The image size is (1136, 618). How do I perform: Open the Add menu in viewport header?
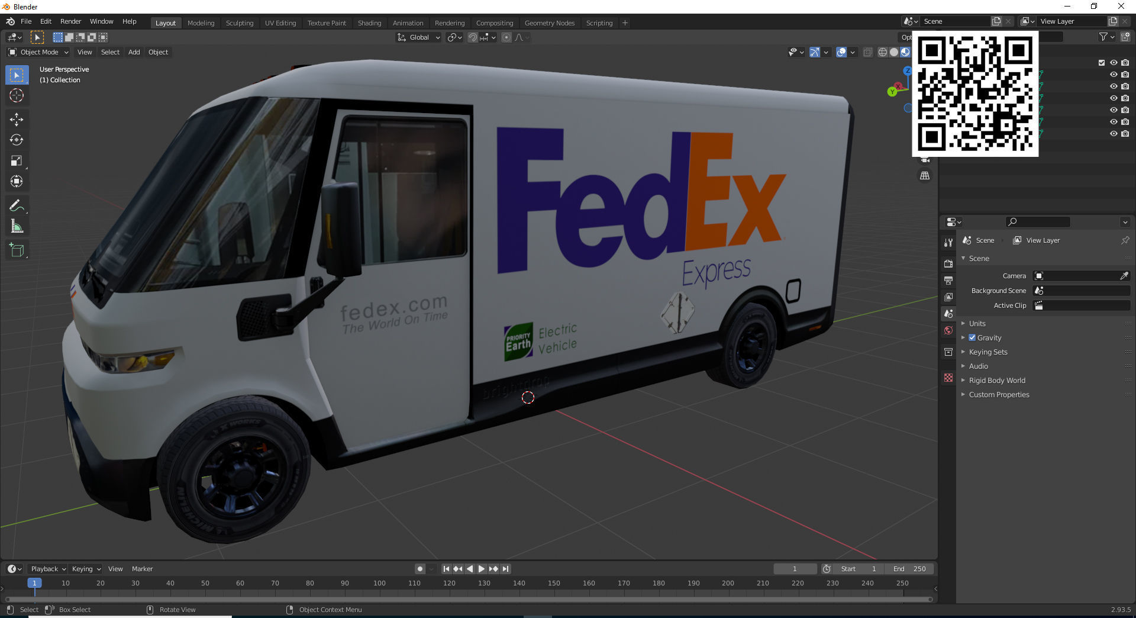[x=134, y=52]
